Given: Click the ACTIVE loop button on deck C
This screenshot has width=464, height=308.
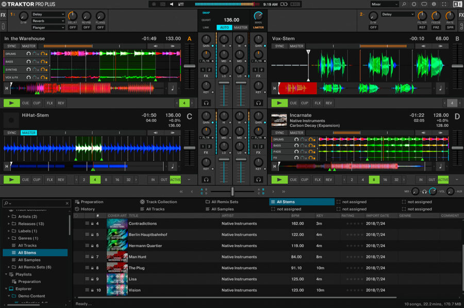Looking at the screenshot, I should click(x=175, y=179).
